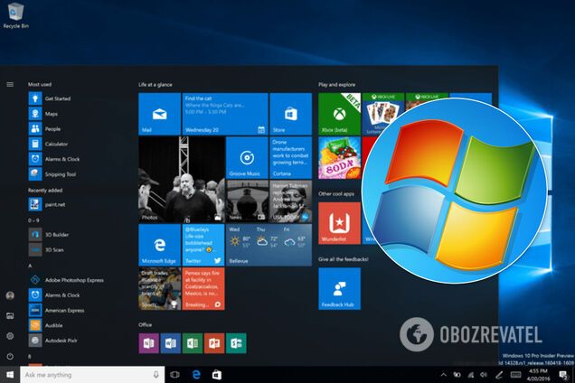Image resolution: width=575 pixels, height=383 pixels.
Task: Open Windows Ink Workspace pen icon
Action: coord(499,375)
